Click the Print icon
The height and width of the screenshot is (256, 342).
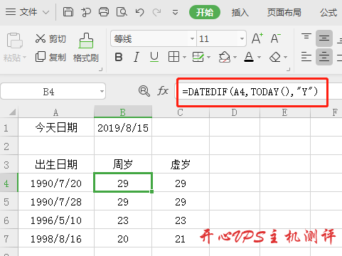click(104, 12)
